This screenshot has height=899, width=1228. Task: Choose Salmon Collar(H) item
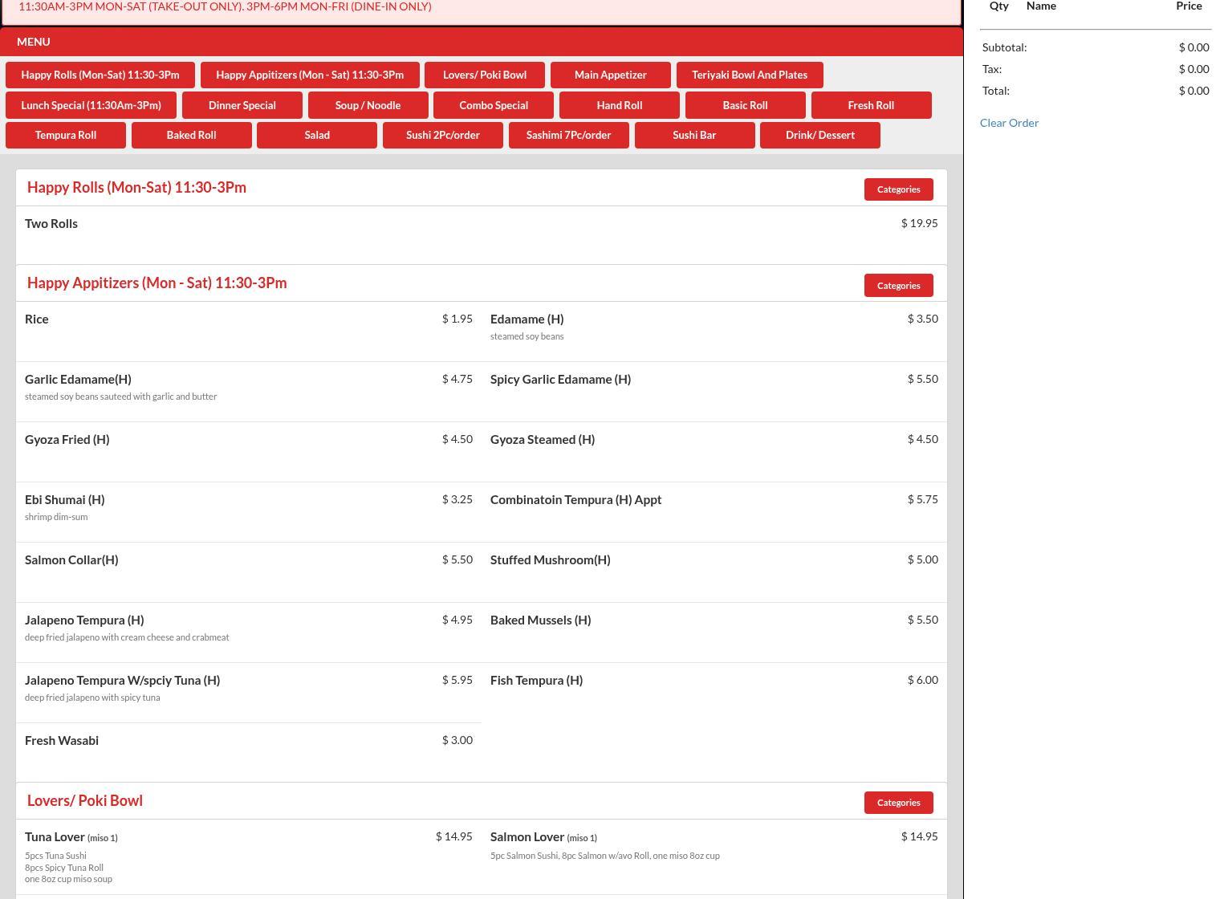[249, 572]
